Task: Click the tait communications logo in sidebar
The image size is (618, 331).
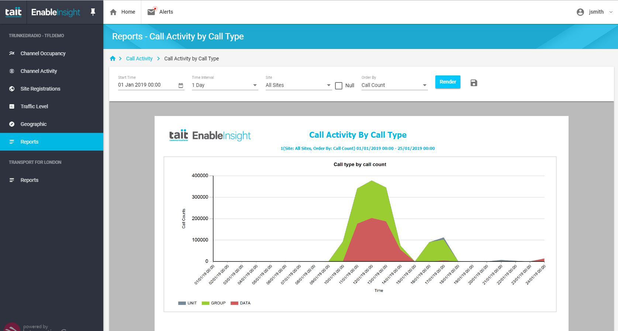Action: (x=13, y=12)
